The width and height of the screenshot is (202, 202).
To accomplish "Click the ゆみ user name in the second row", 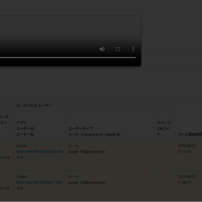I will pos(20,188).
